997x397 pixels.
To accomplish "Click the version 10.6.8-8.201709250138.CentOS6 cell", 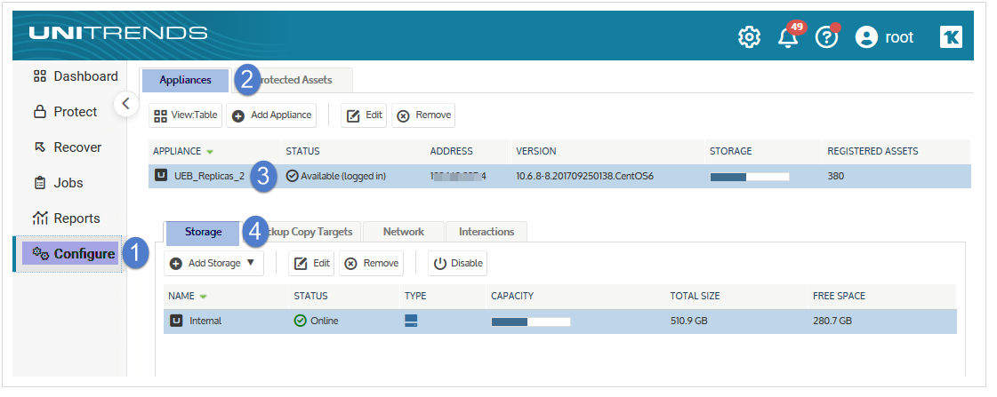I will [x=585, y=176].
